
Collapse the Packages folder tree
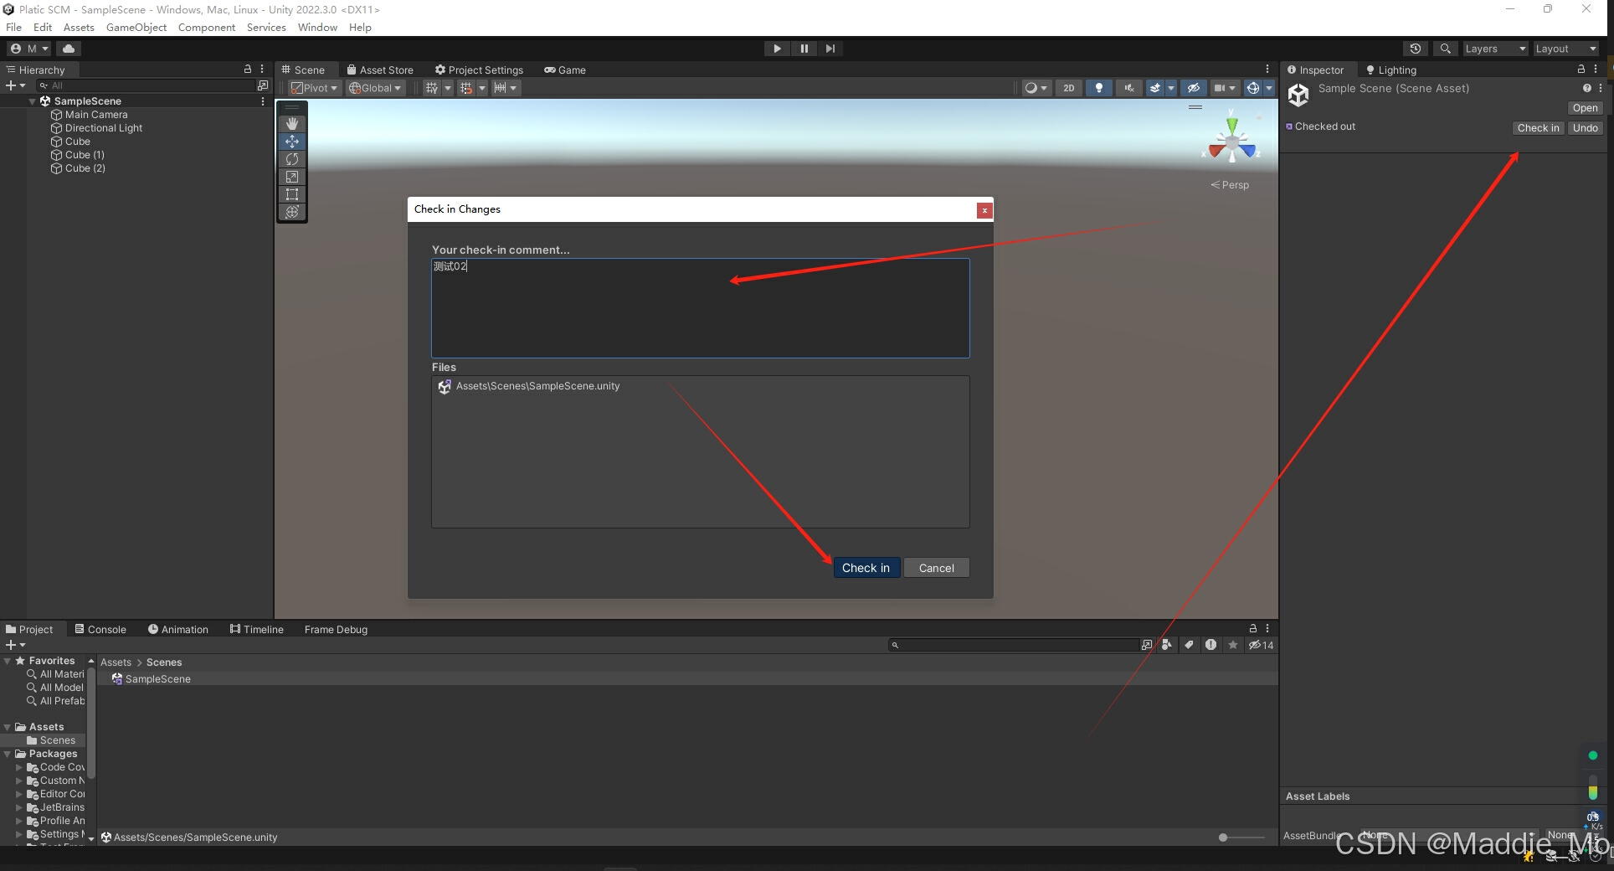tap(8, 754)
